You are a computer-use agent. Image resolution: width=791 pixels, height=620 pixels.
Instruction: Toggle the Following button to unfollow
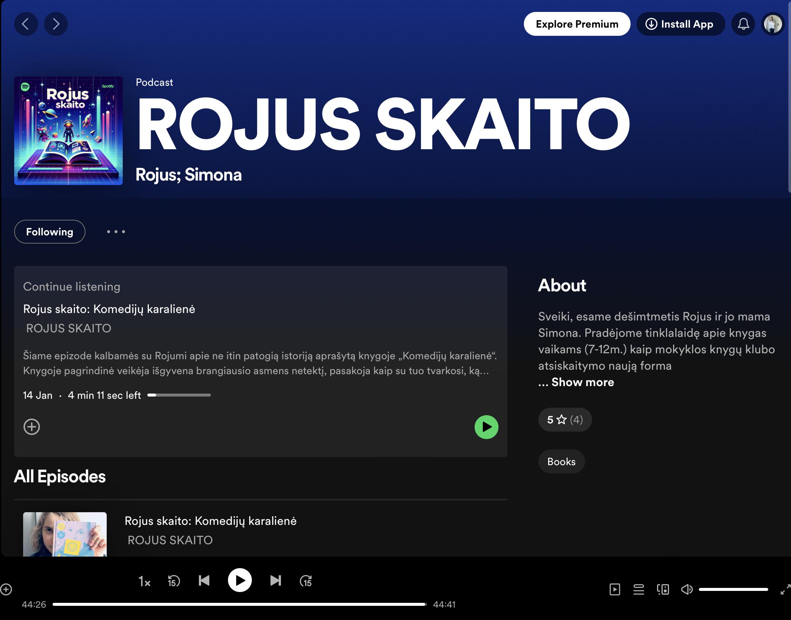[50, 232]
